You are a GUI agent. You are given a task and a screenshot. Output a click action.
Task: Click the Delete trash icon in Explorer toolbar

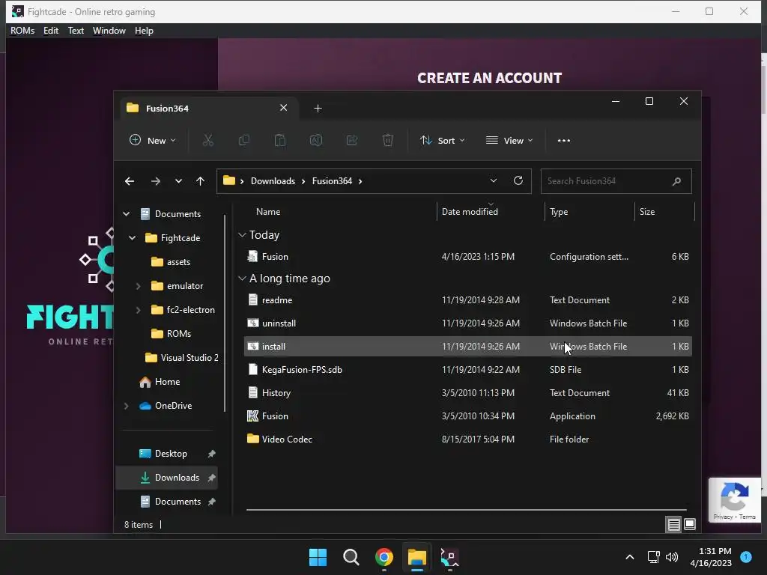point(388,140)
